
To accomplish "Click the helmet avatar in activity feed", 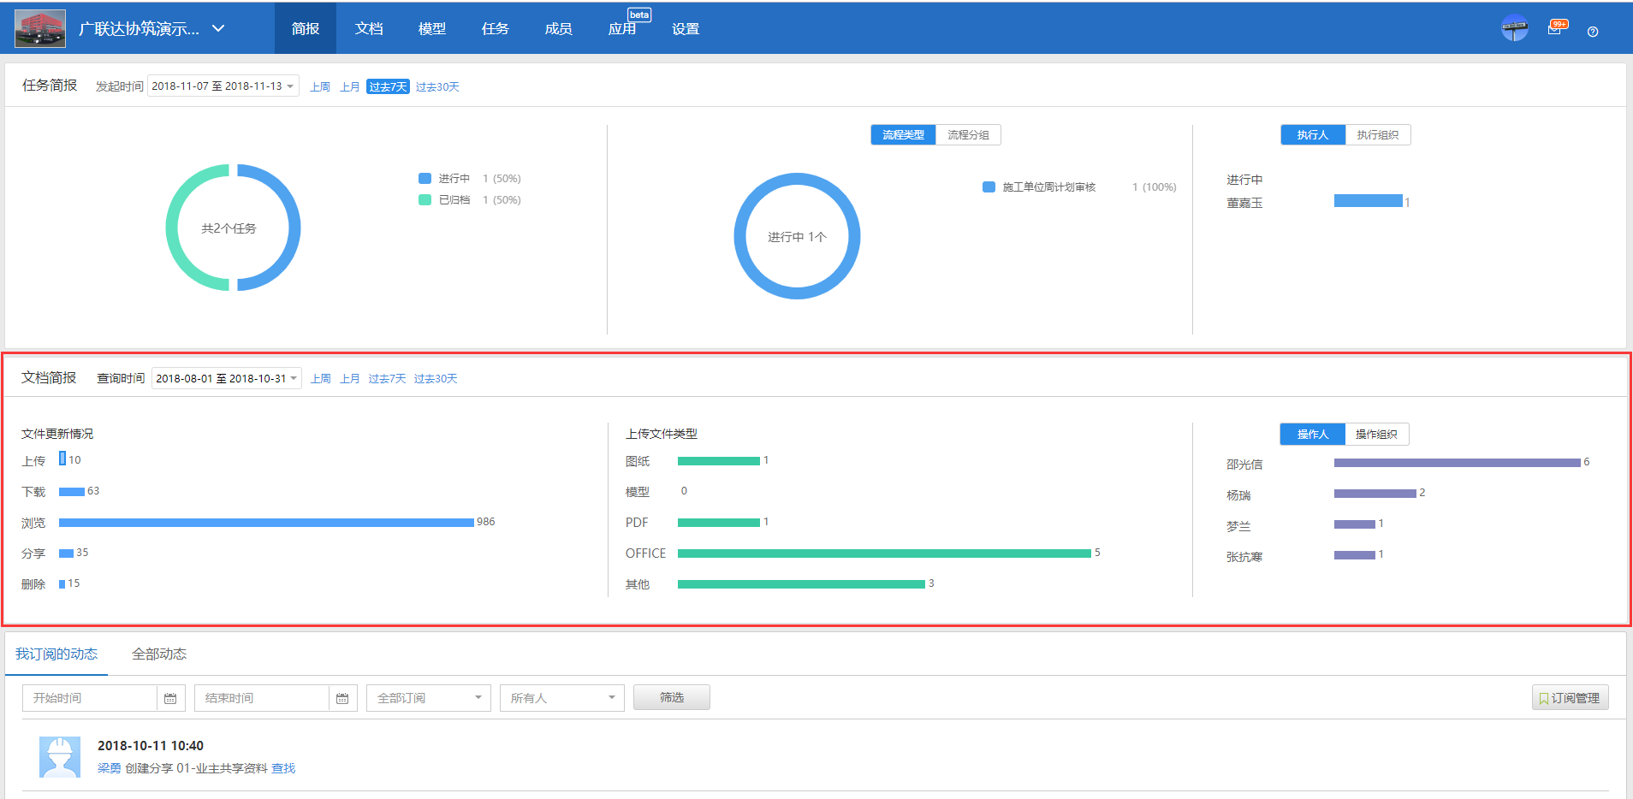I will (60, 756).
